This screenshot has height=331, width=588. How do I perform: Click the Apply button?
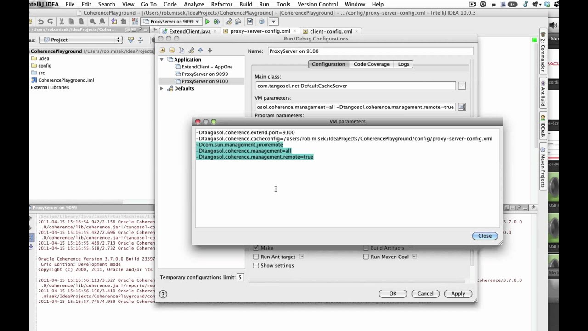pos(458,294)
